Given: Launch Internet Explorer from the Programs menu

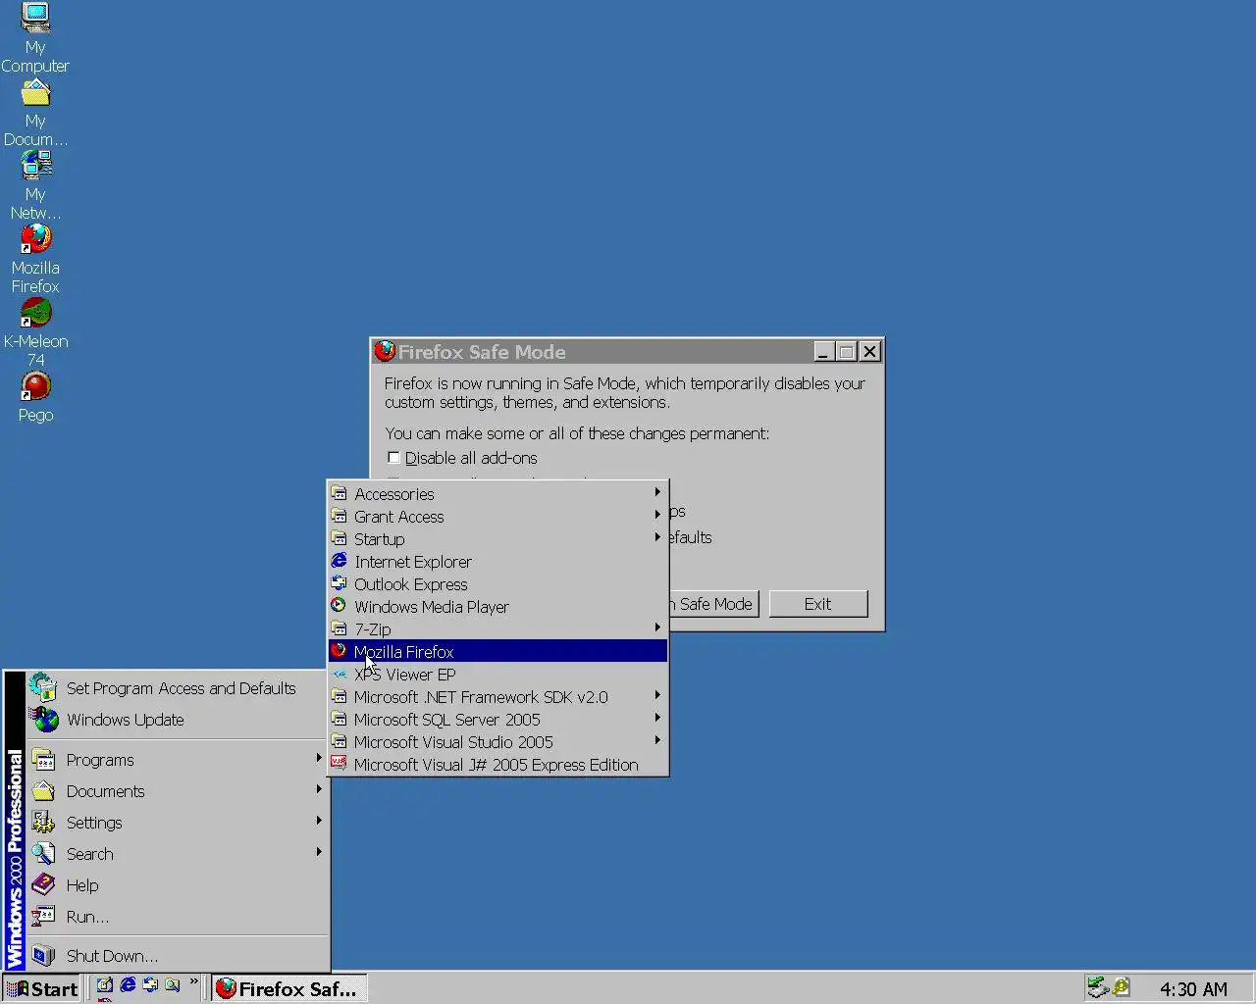Looking at the screenshot, I should click(497, 562).
